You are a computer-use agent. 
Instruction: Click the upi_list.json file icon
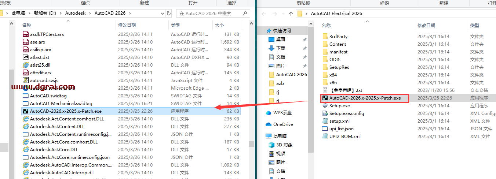pos(325,128)
